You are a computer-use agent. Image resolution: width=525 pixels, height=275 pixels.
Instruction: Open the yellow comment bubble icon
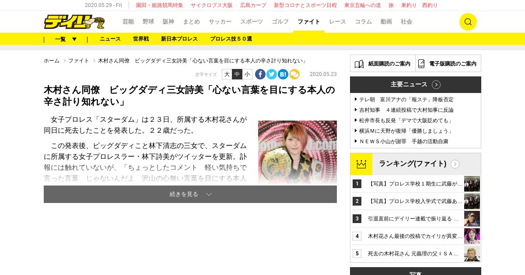pos(294,74)
